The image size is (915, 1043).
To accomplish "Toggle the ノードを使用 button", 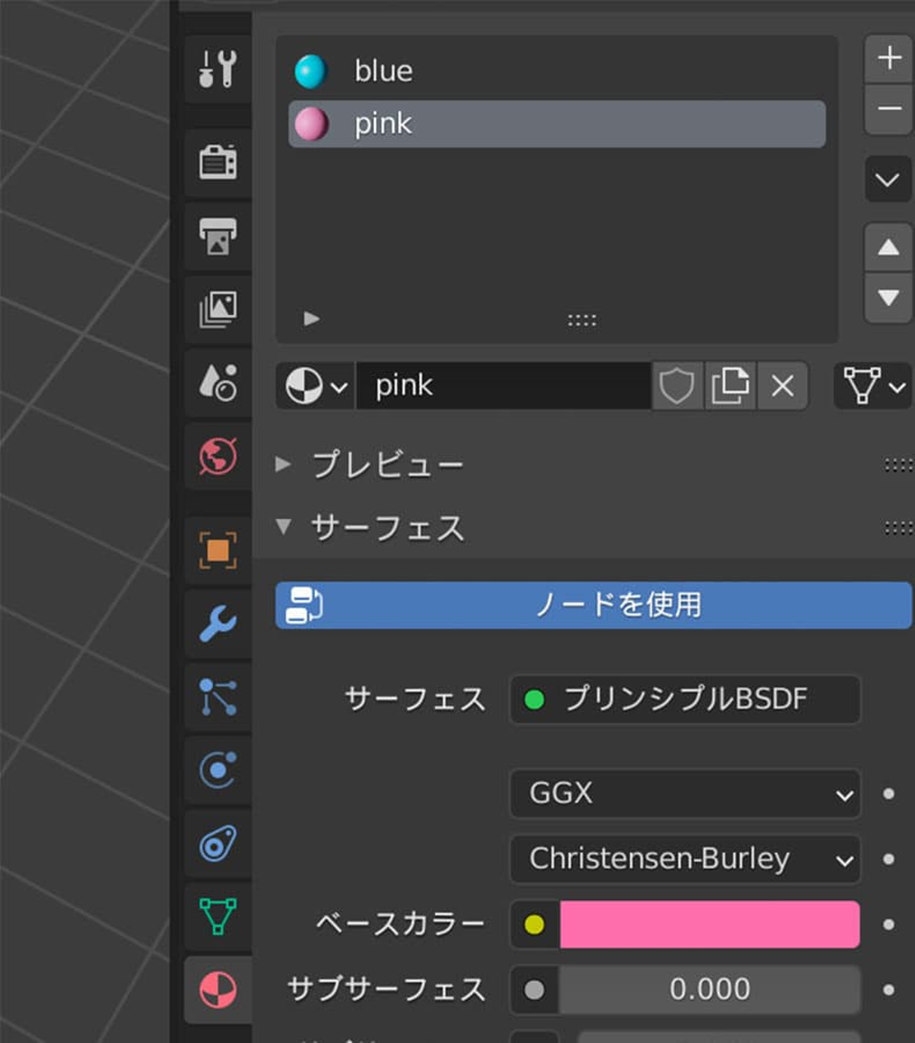I will point(593,605).
